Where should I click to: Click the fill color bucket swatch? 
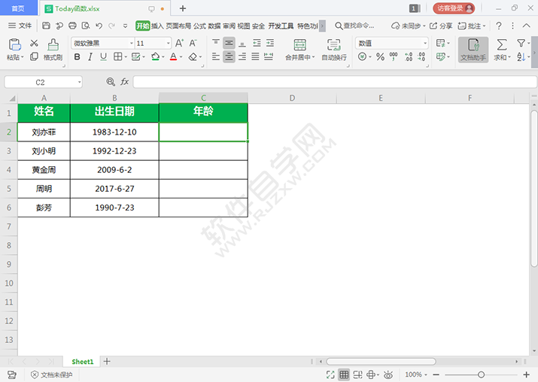(156, 56)
